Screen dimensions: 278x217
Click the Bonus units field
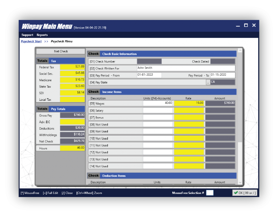tap(158, 117)
